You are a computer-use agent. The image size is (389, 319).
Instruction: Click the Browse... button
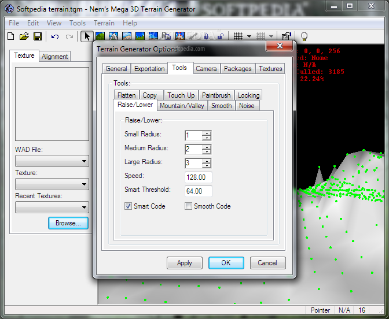(68, 223)
